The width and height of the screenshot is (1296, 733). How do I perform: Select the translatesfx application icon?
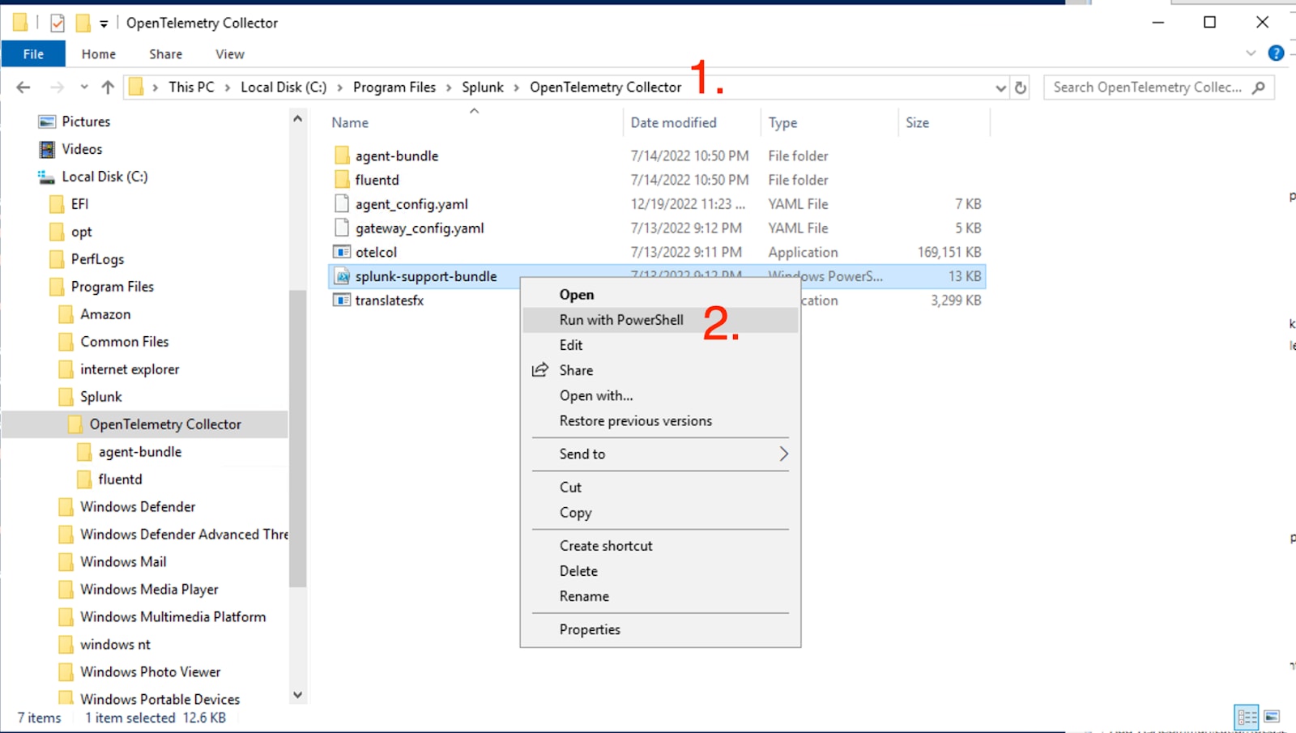coord(342,300)
